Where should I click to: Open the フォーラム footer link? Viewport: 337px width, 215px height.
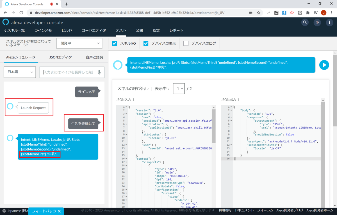(x=265, y=210)
